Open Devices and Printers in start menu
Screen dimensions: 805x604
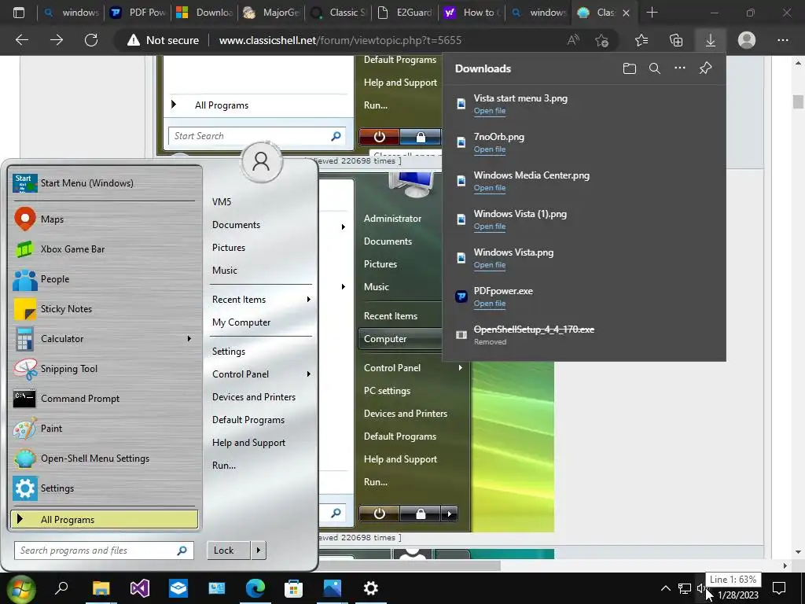click(254, 397)
